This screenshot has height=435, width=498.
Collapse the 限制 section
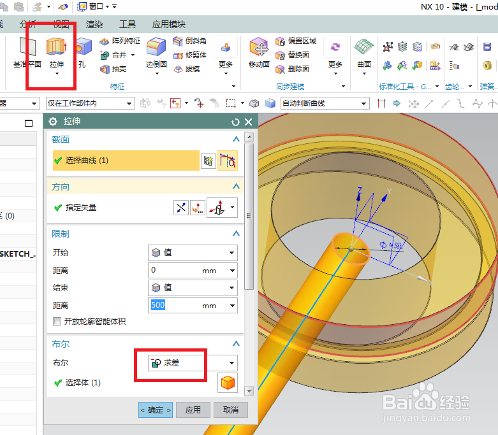pos(236,234)
